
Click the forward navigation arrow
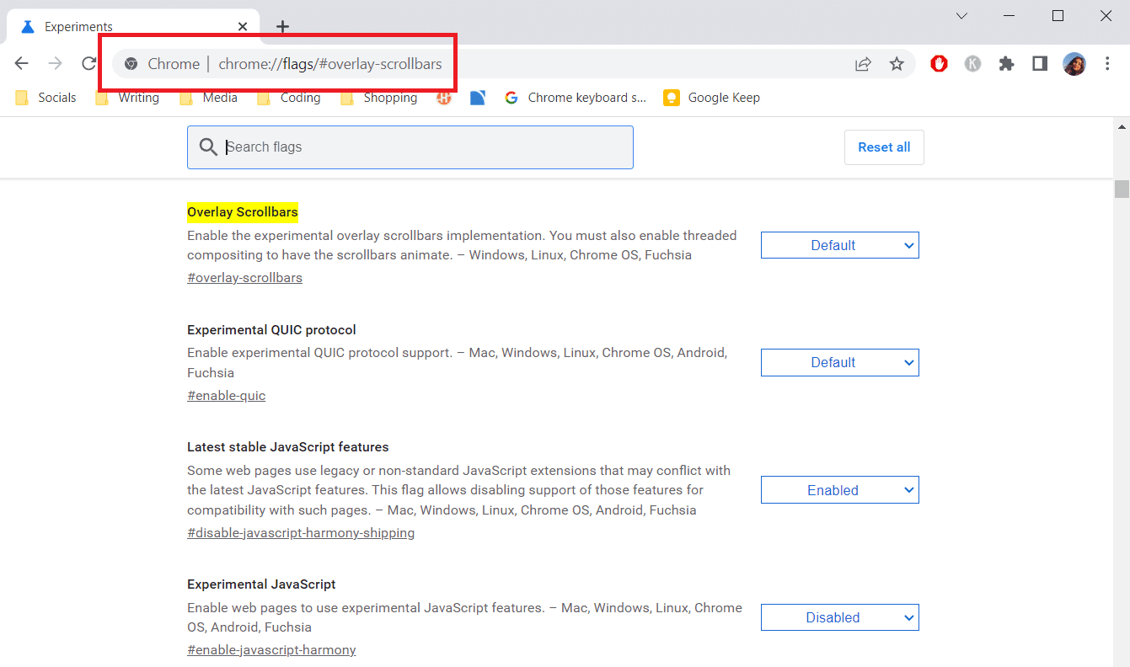[x=56, y=63]
